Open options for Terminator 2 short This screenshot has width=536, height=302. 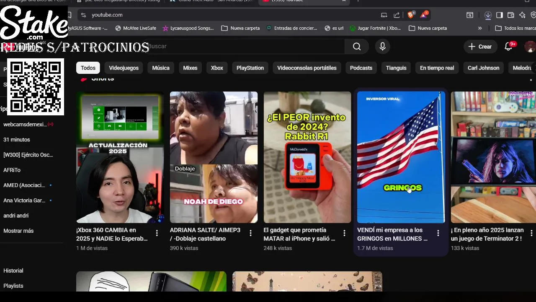click(x=531, y=233)
